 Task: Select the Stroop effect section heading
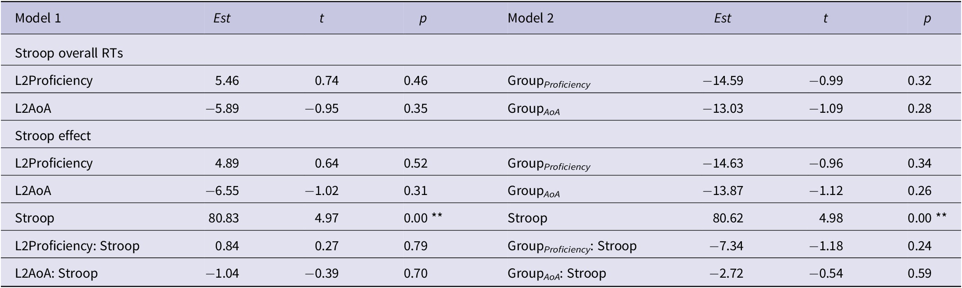[x=53, y=136]
